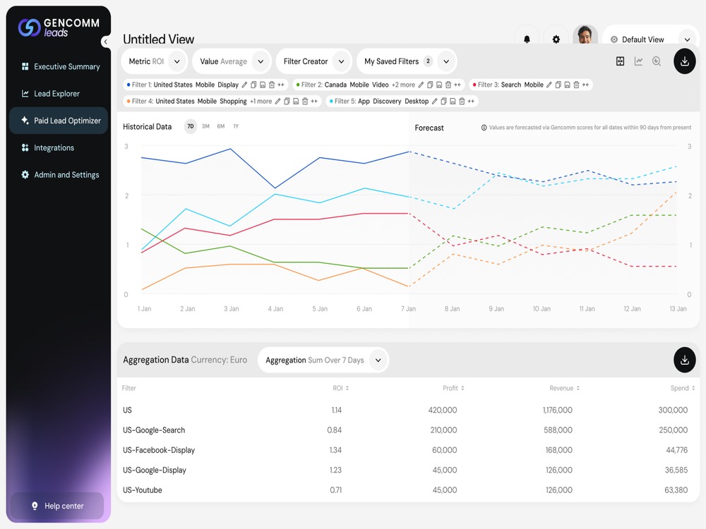
Task: Duplicate Filter 5 with the copy icon
Action: 443,101
